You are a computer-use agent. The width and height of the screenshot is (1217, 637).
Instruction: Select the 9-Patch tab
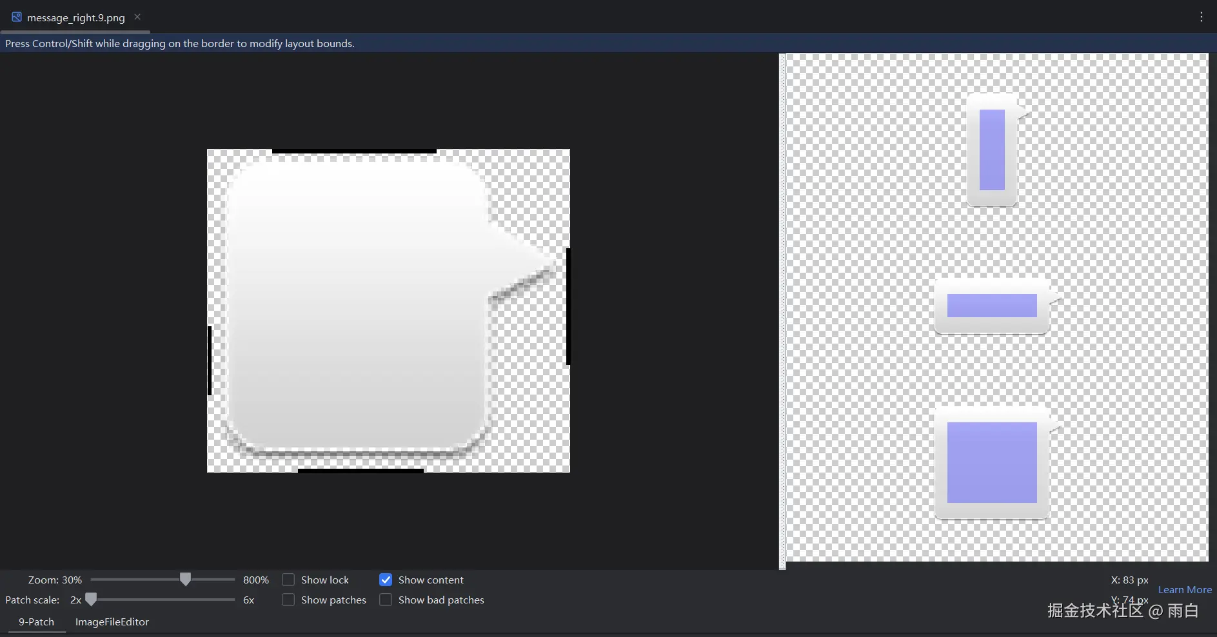point(36,622)
